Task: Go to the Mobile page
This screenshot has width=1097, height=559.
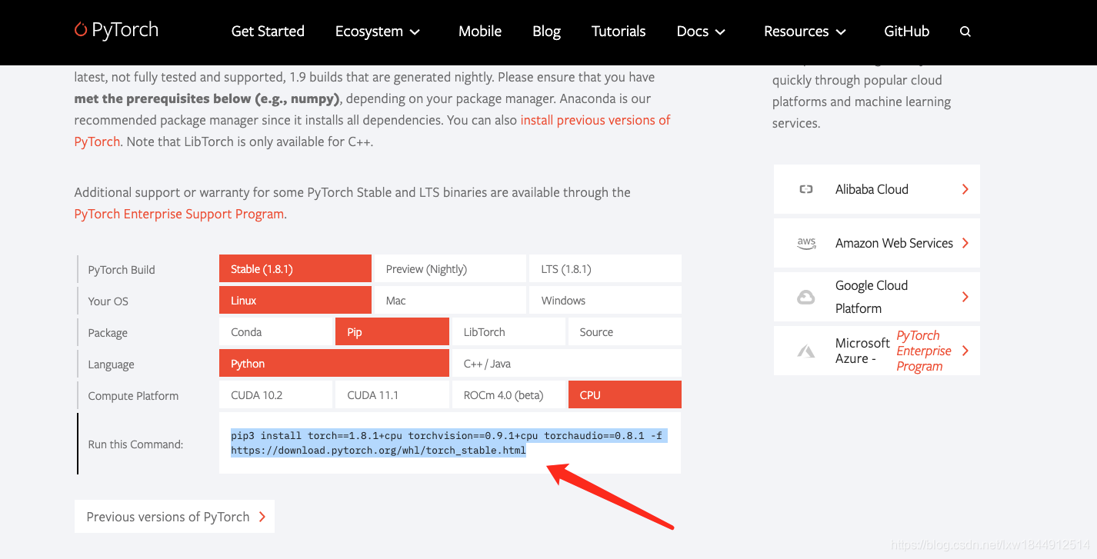Action: pyautogui.click(x=480, y=32)
